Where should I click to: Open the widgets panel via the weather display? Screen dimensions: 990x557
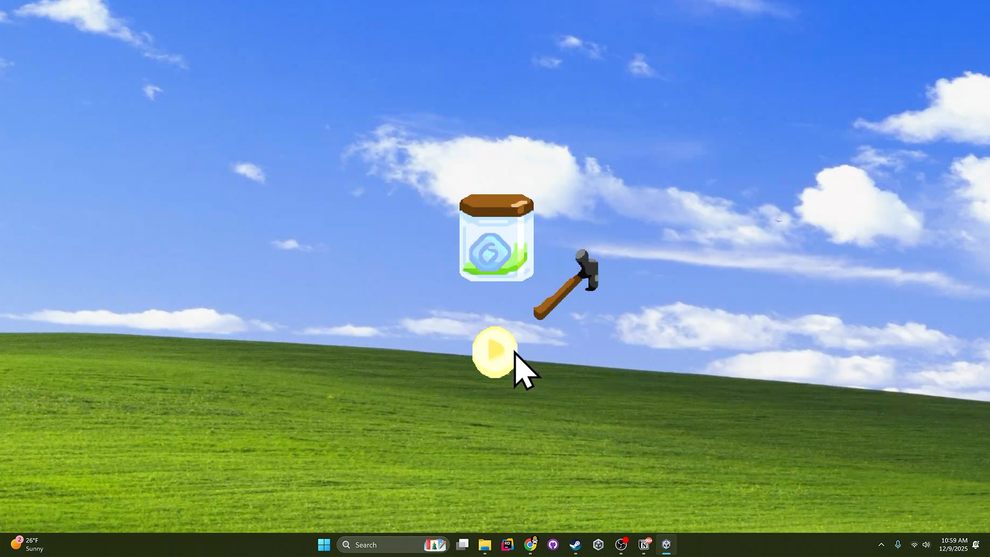pyautogui.click(x=27, y=545)
